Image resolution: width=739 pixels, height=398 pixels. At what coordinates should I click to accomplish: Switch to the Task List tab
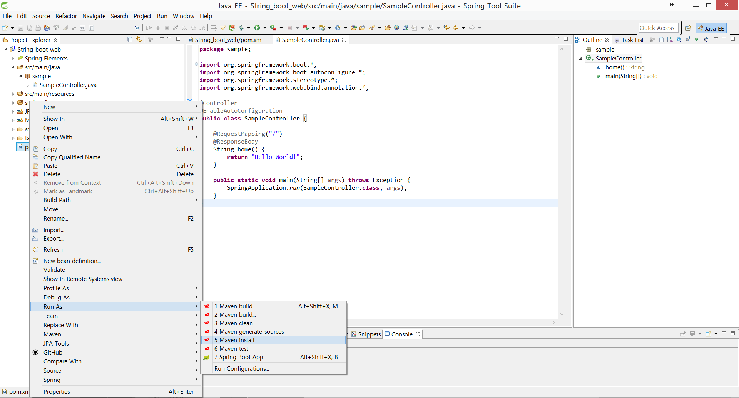(629, 40)
